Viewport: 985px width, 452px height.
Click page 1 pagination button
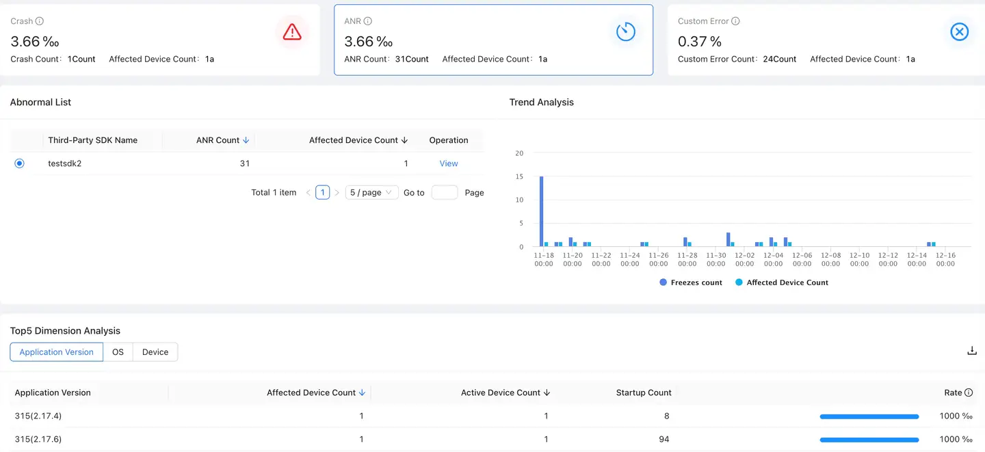point(322,193)
